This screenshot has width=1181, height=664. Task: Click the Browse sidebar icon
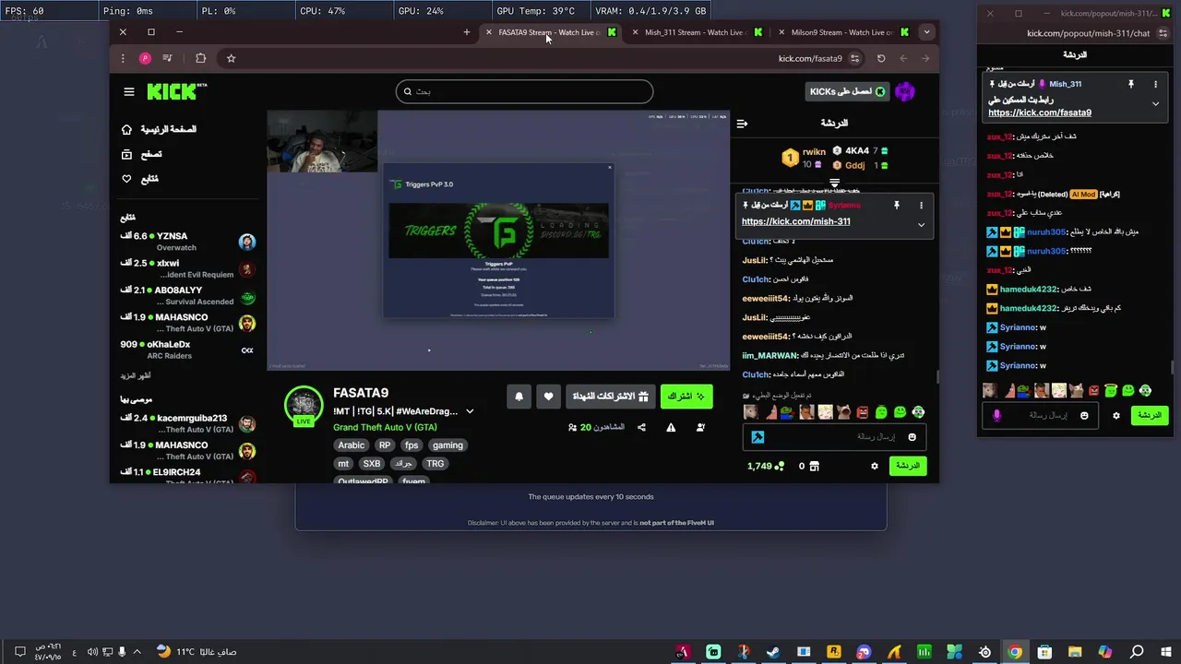(127, 154)
